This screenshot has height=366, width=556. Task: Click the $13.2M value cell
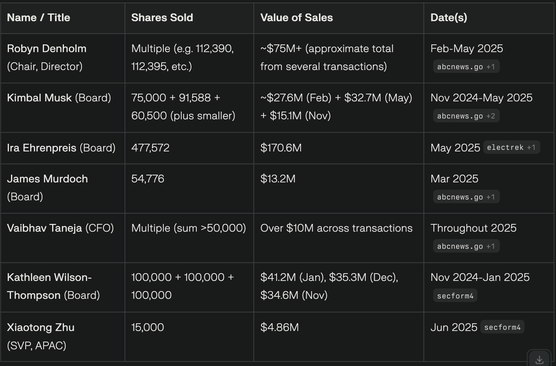(x=278, y=179)
